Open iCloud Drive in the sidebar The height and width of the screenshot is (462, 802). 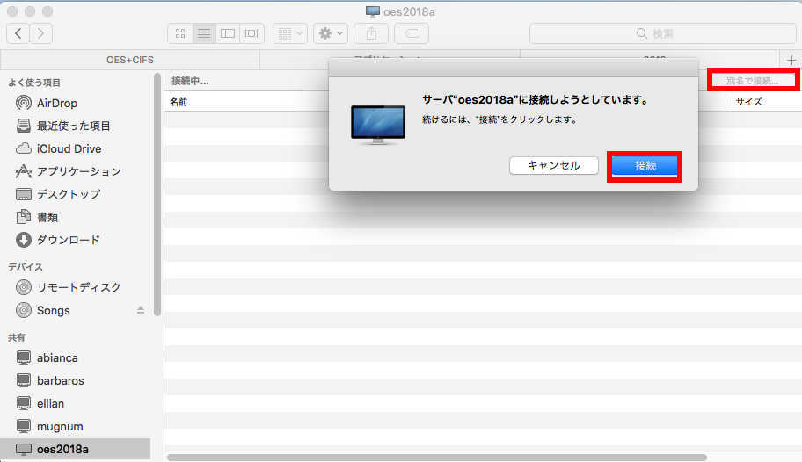[69, 148]
